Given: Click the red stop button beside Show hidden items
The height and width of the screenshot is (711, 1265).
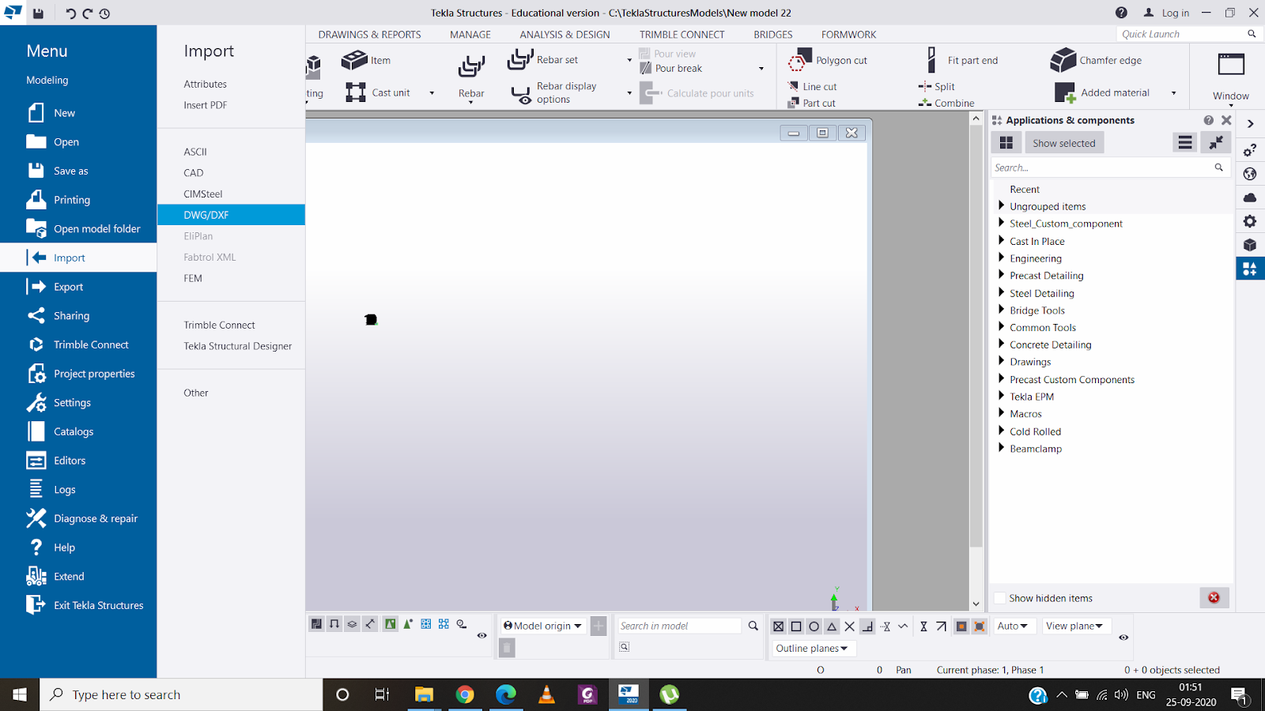Looking at the screenshot, I should 1214,598.
